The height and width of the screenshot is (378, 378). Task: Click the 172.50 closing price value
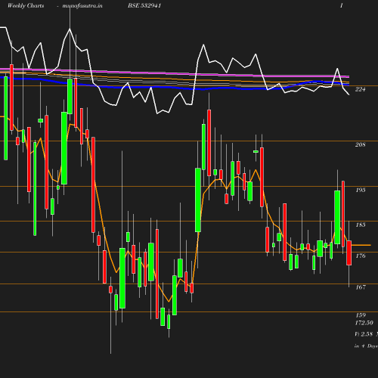coord(364,323)
